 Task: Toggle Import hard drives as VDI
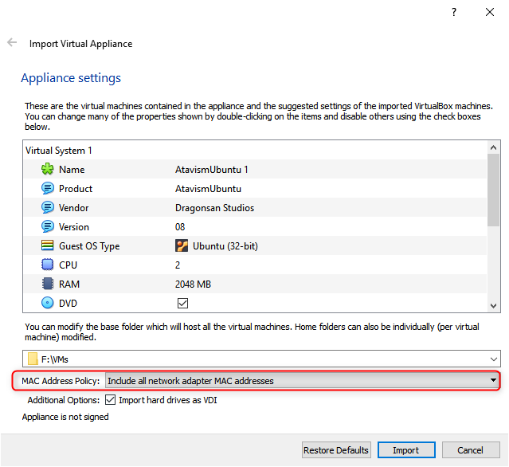[111, 400]
